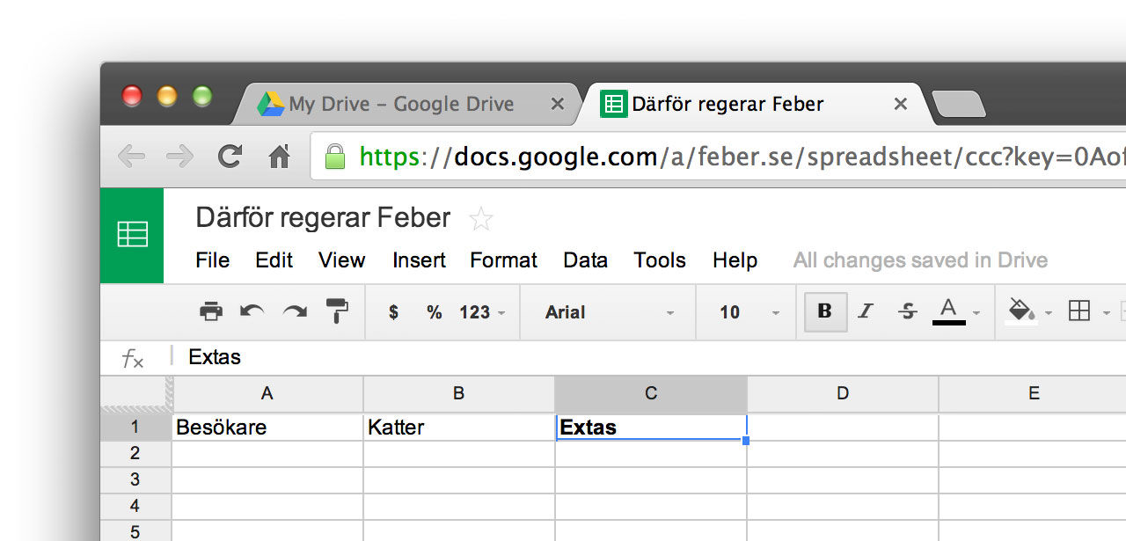Screen dimensions: 1126x541
Task: Open the cell borders tool
Action: coord(1079,311)
